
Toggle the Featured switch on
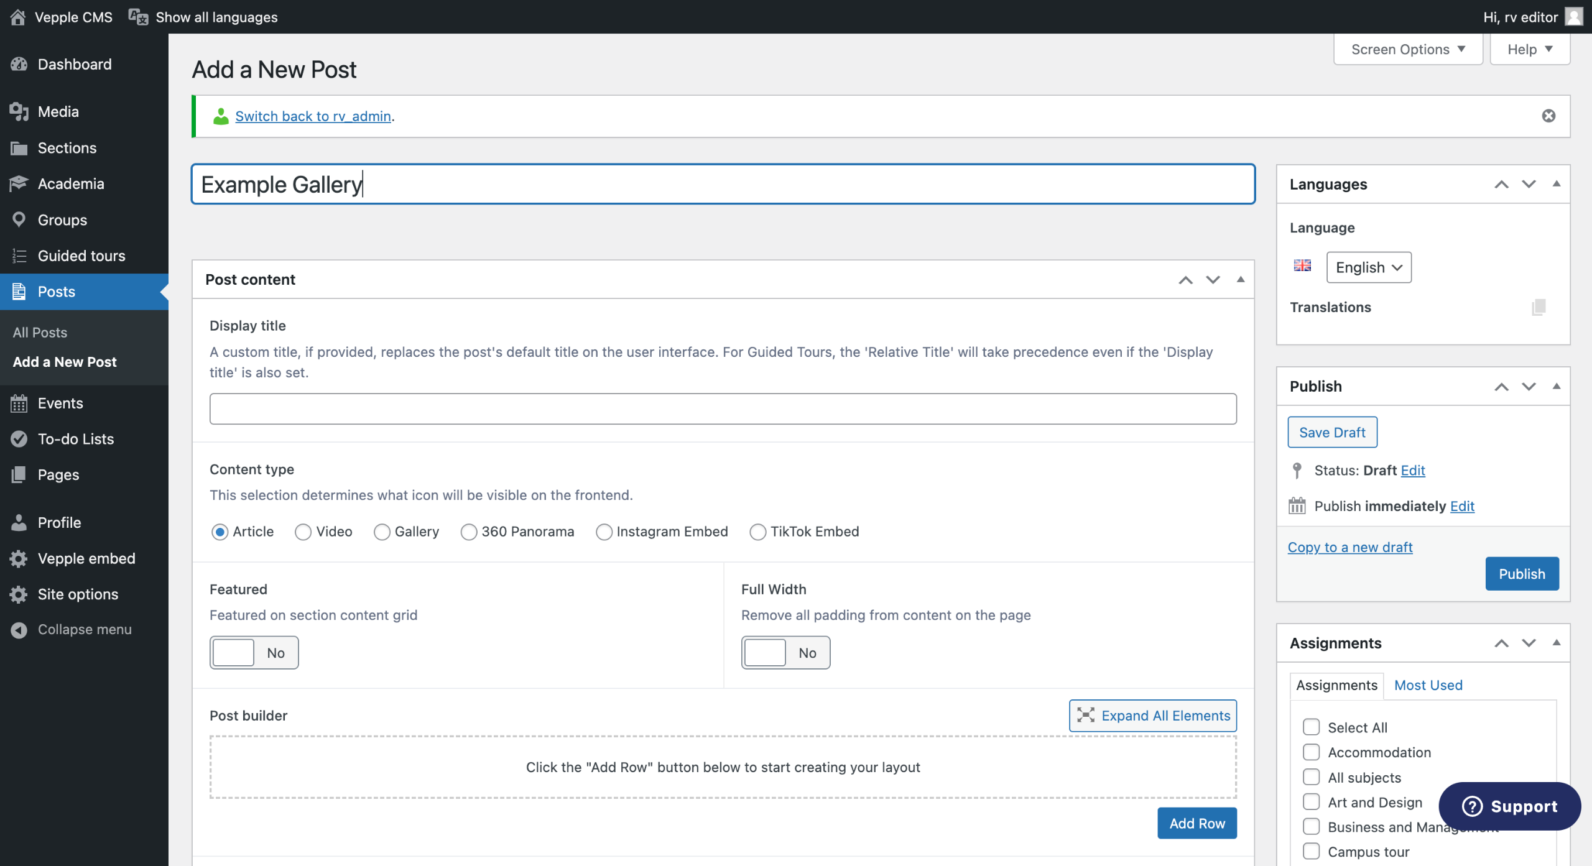point(254,653)
